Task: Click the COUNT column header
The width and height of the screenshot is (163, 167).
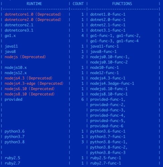Action: (x=78, y=4)
